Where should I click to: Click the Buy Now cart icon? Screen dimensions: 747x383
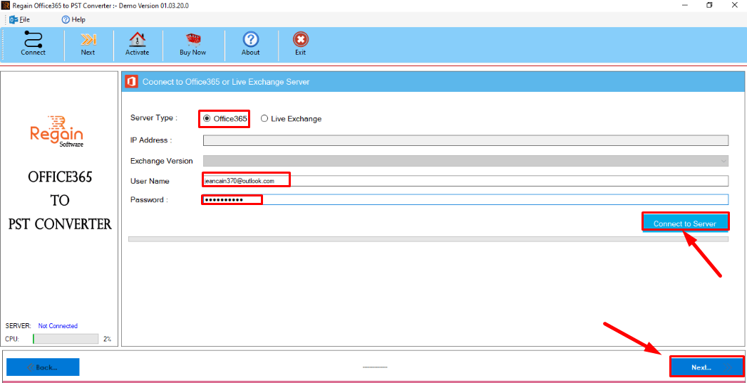pos(193,39)
